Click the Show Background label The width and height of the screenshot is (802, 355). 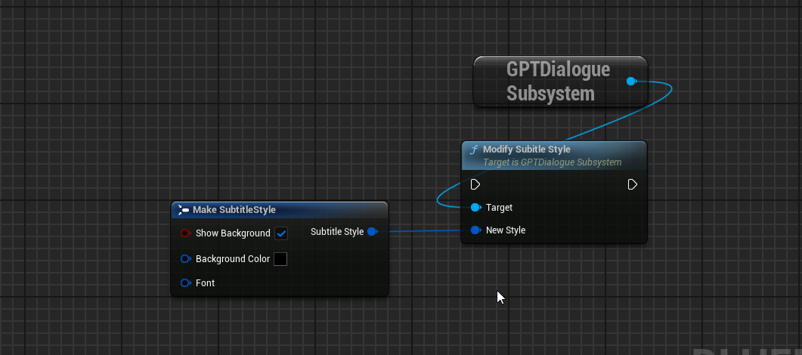[x=233, y=233]
